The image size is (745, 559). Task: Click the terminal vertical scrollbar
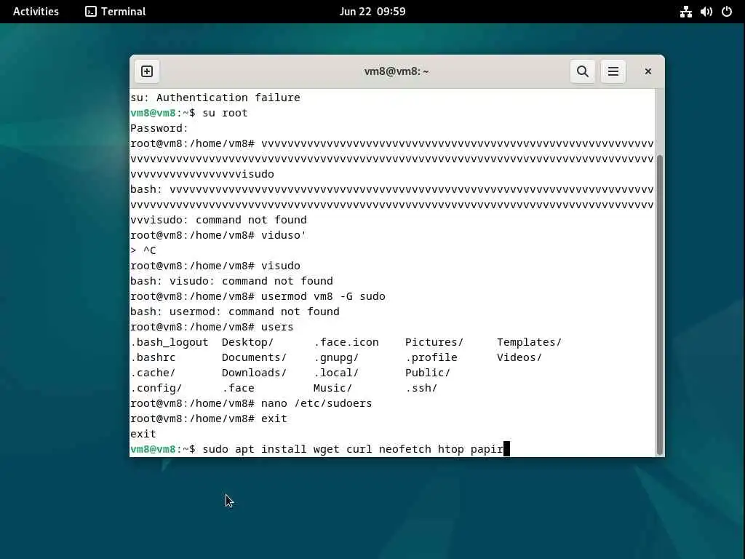[x=659, y=304]
